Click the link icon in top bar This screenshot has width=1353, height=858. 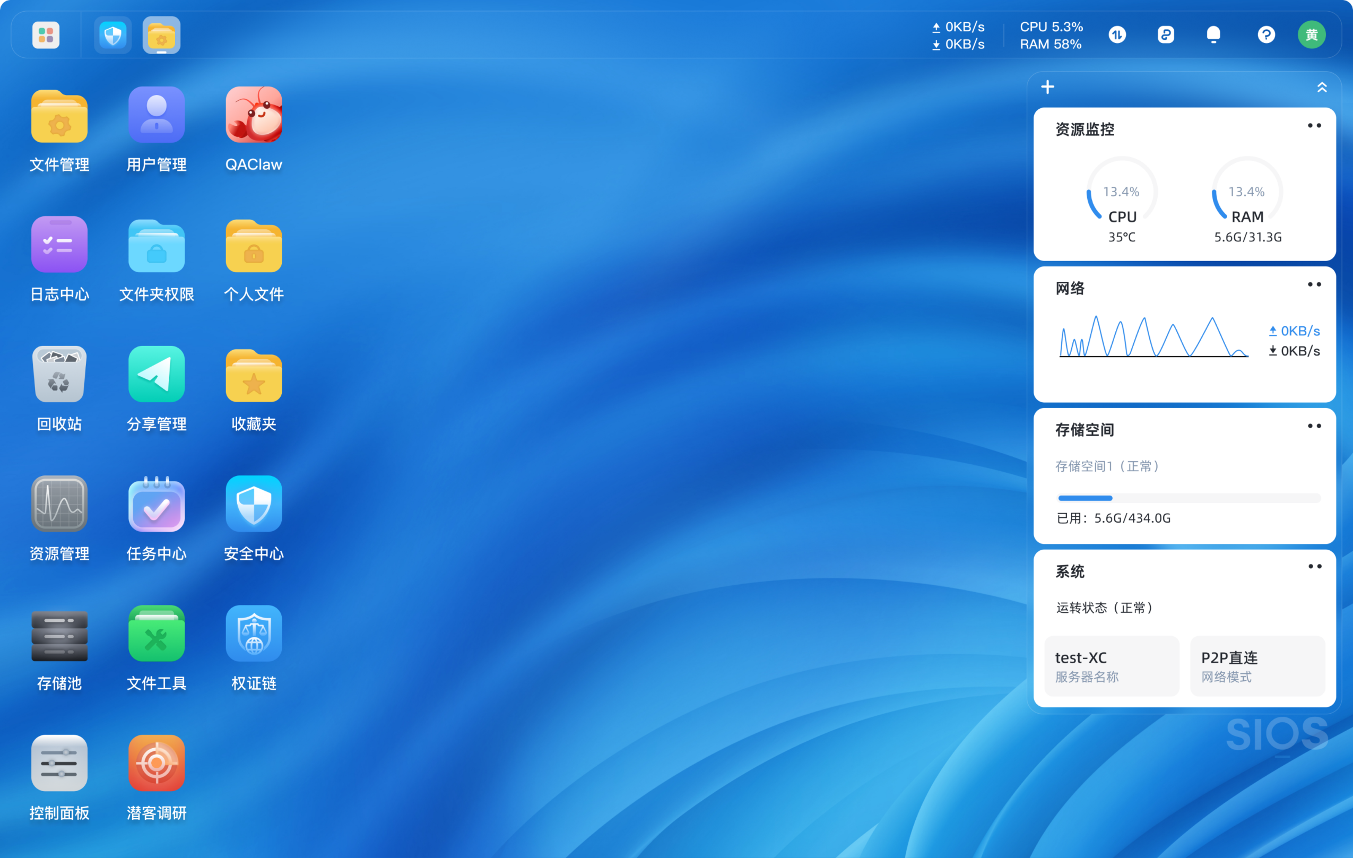pos(1166,35)
